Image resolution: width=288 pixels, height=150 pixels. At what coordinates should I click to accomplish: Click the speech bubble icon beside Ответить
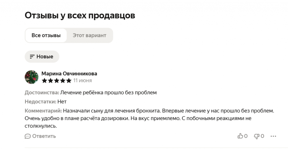(x=28, y=136)
